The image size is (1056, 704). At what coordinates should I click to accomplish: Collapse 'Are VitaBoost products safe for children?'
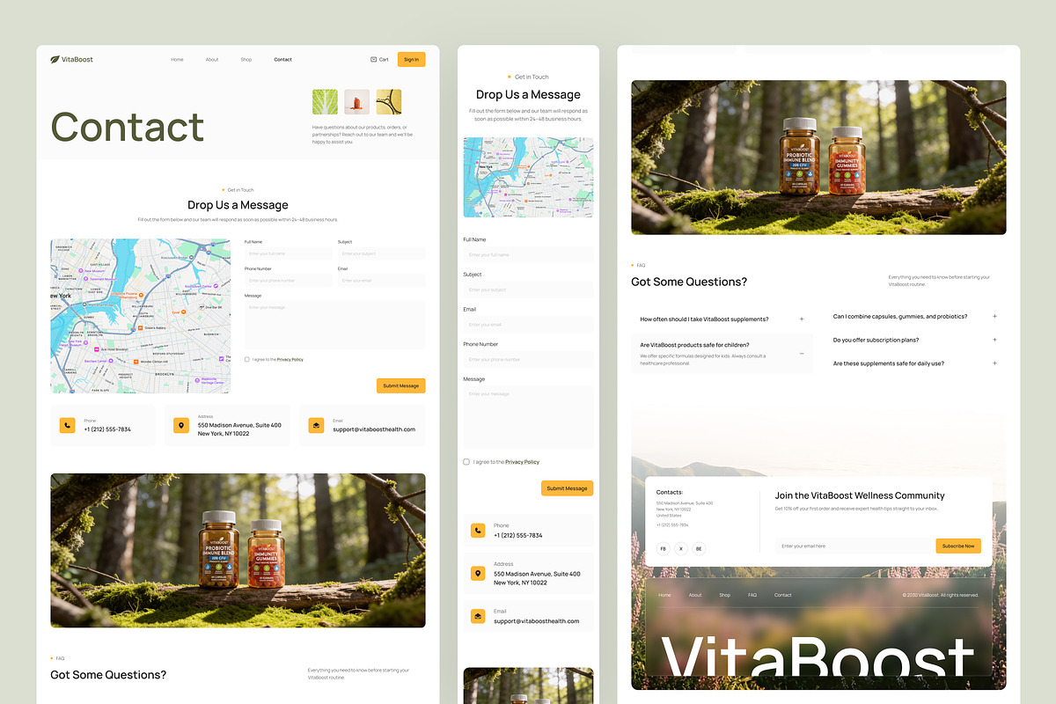pyautogui.click(x=802, y=353)
